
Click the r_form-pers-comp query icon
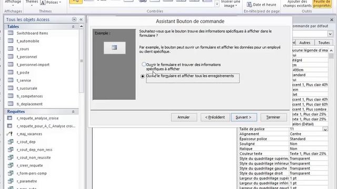pos(11,173)
